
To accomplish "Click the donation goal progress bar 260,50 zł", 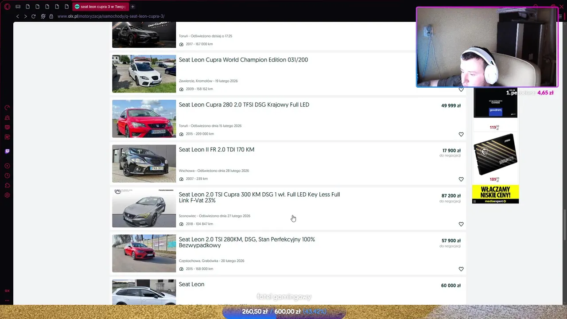I will pyautogui.click(x=284, y=311).
